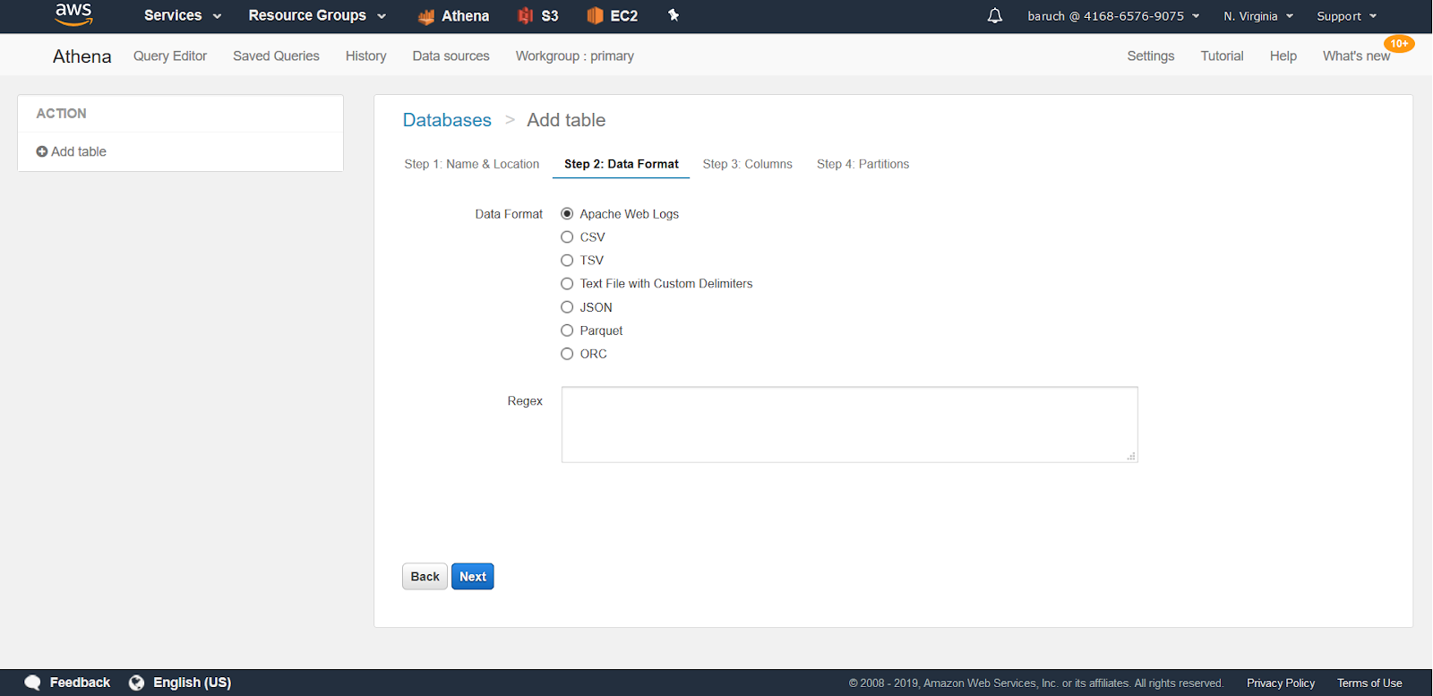The image size is (1433, 696).
Task: Select the CSV data format
Action: click(x=567, y=237)
